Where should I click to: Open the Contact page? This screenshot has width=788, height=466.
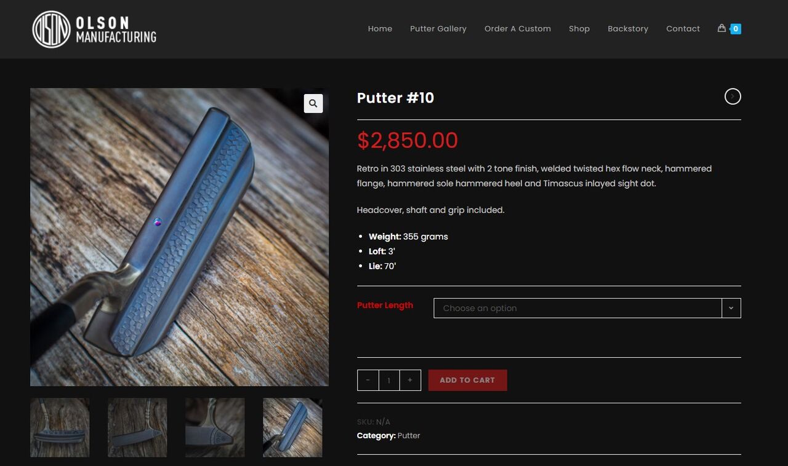(x=683, y=29)
